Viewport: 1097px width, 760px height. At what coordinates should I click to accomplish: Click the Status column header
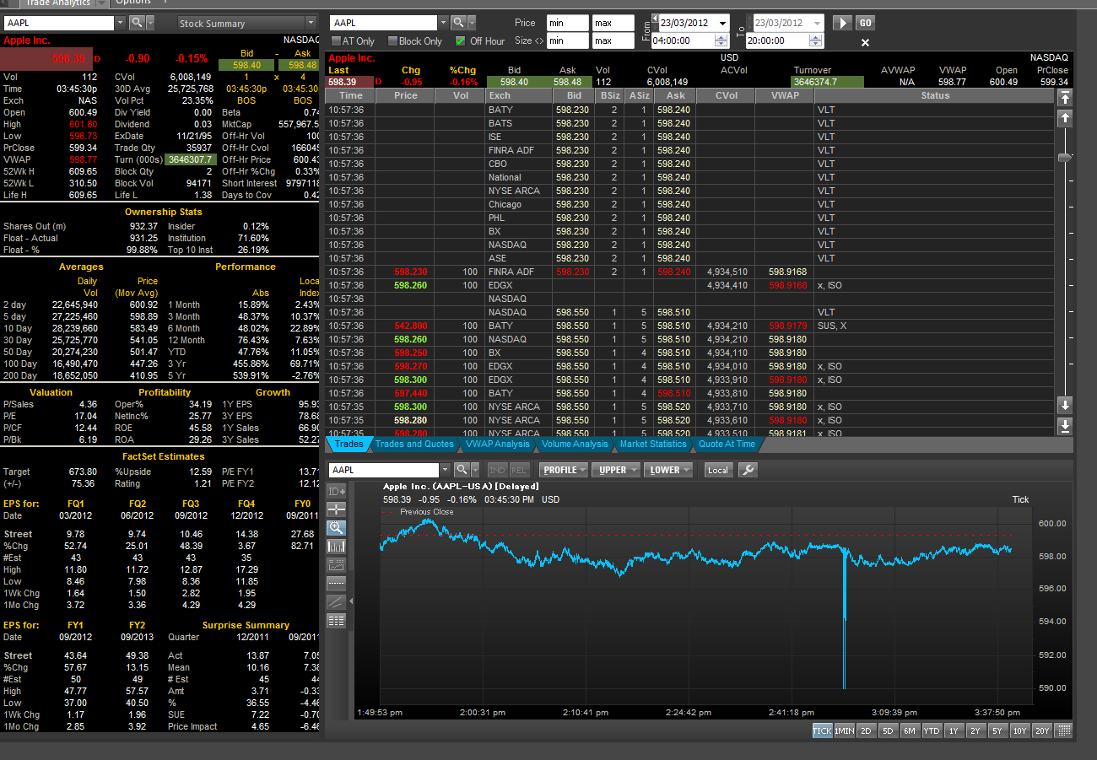[935, 96]
